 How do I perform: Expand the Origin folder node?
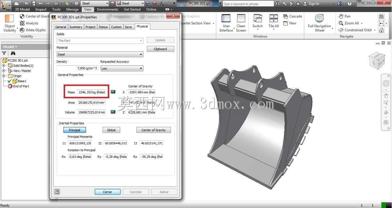point(4,76)
